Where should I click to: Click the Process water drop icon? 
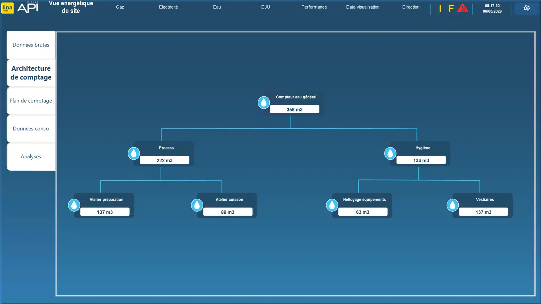tap(134, 154)
